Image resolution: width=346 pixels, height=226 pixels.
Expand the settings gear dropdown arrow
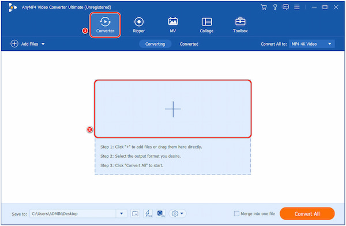pyautogui.click(x=182, y=214)
